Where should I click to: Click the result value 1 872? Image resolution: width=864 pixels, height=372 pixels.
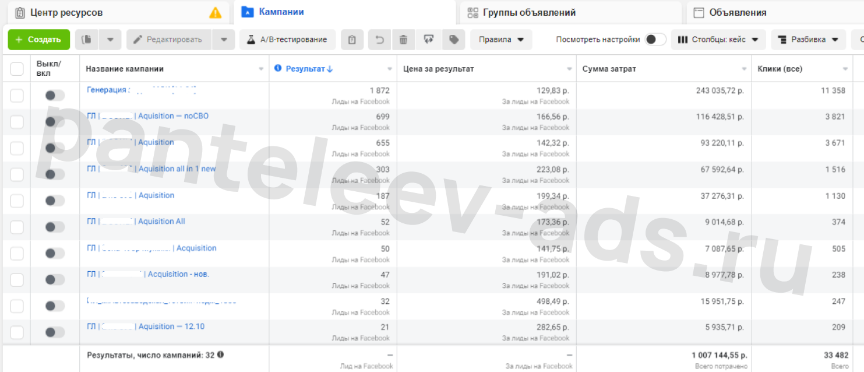(x=379, y=90)
